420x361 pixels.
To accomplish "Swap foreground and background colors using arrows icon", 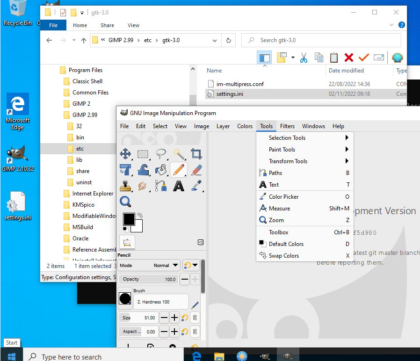I will tap(139, 216).
